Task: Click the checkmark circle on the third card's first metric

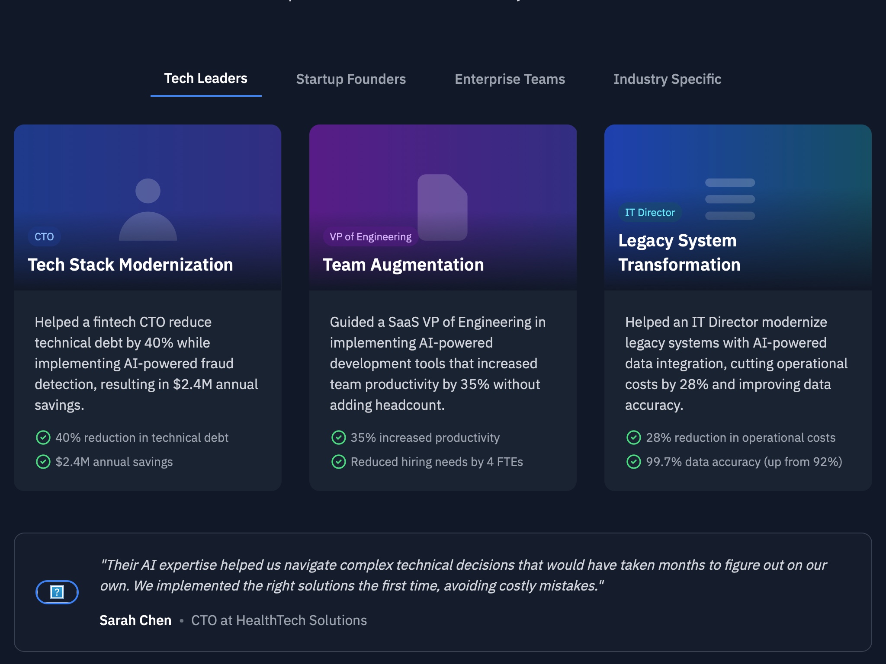Action: point(633,437)
